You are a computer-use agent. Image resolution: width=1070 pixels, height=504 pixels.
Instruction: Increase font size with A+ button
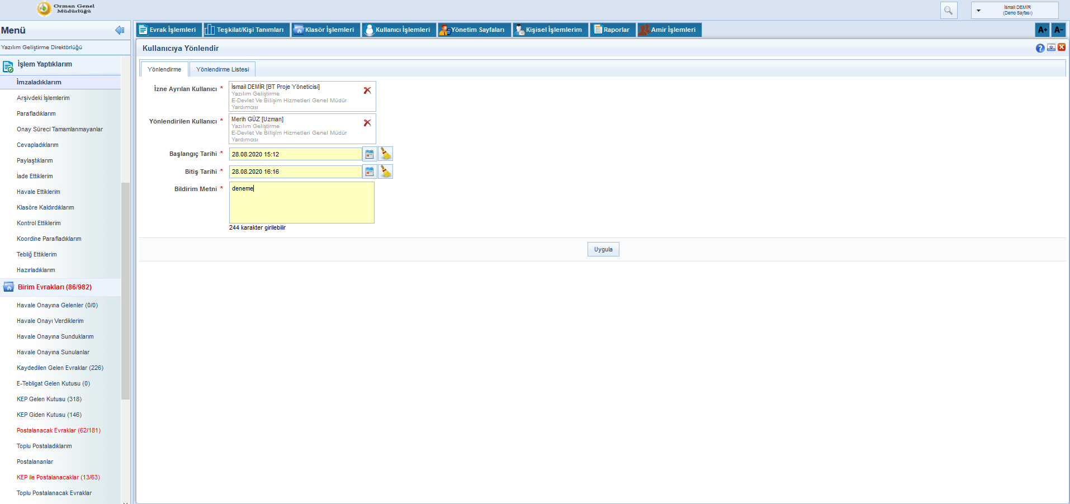click(x=1042, y=30)
